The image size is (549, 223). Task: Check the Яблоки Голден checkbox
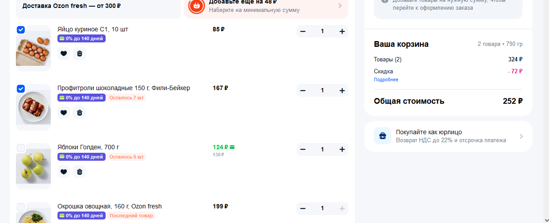(21, 148)
